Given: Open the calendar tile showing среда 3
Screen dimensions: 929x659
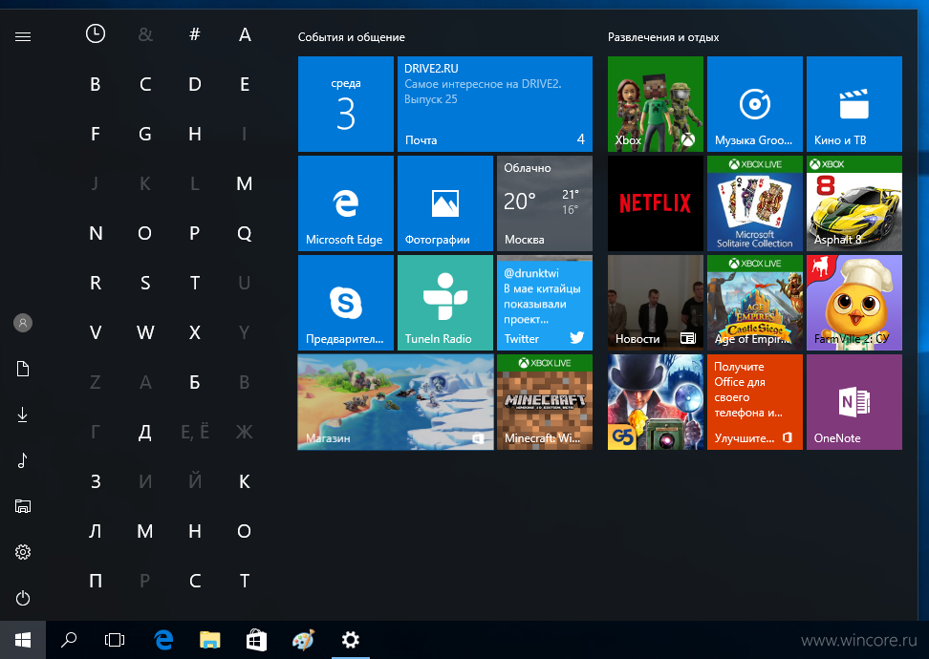Looking at the screenshot, I should click(345, 104).
